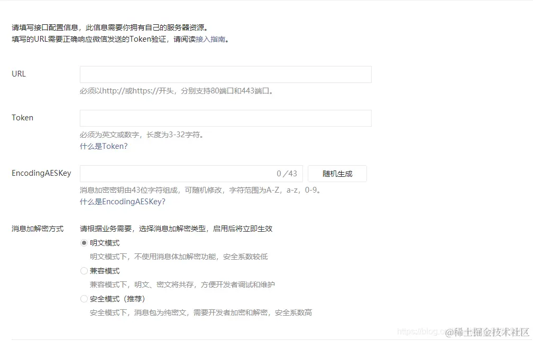
Task: Click the 消息加解密方式 label
Action: coord(38,229)
